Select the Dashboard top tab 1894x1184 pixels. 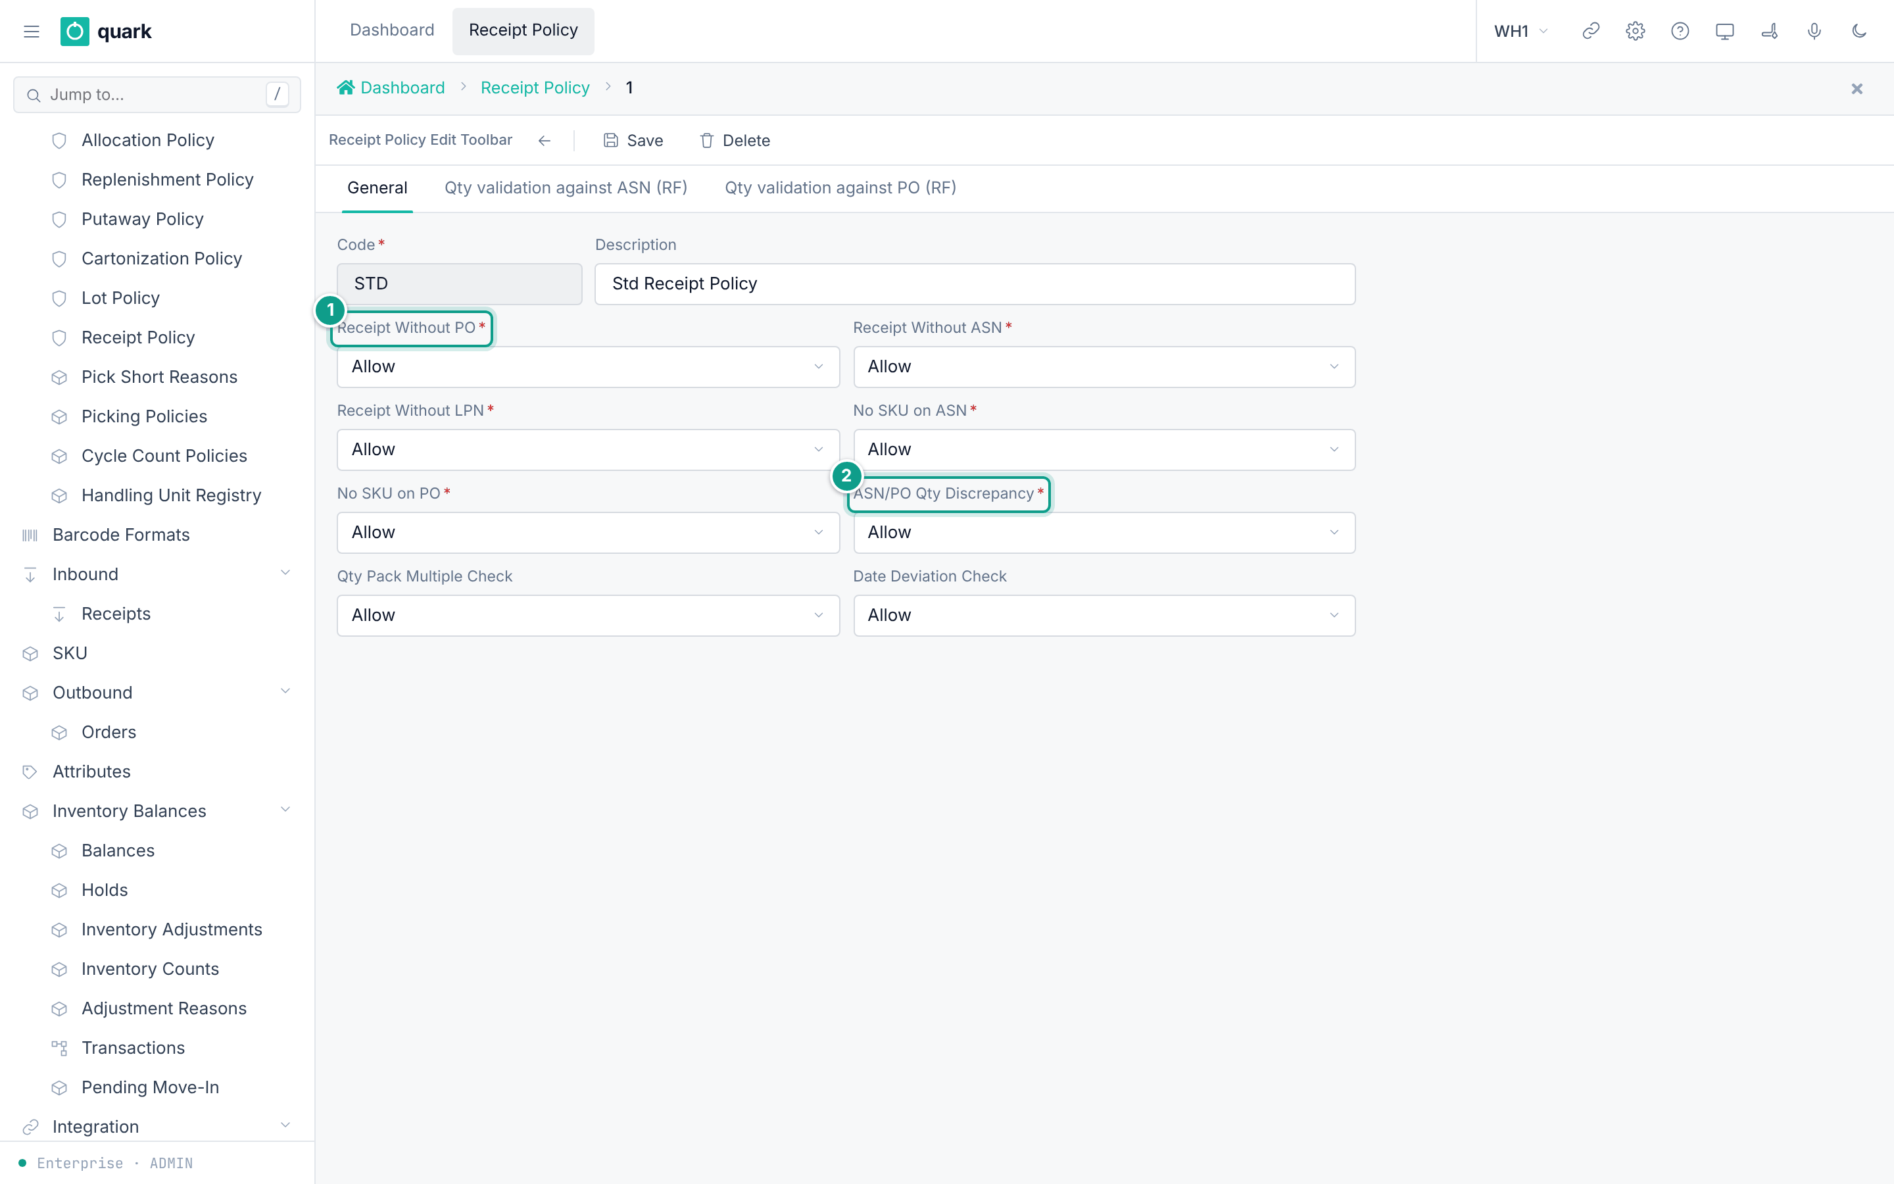pos(391,30)
